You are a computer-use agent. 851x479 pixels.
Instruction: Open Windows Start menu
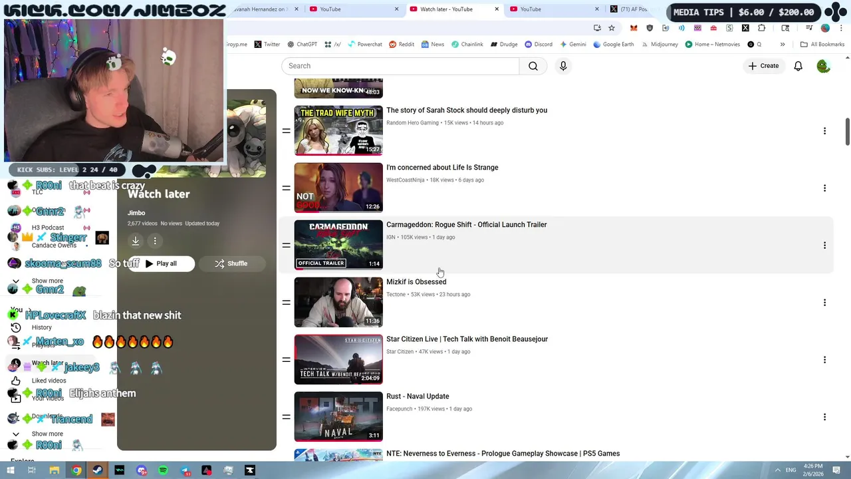[x=10, y=470]
